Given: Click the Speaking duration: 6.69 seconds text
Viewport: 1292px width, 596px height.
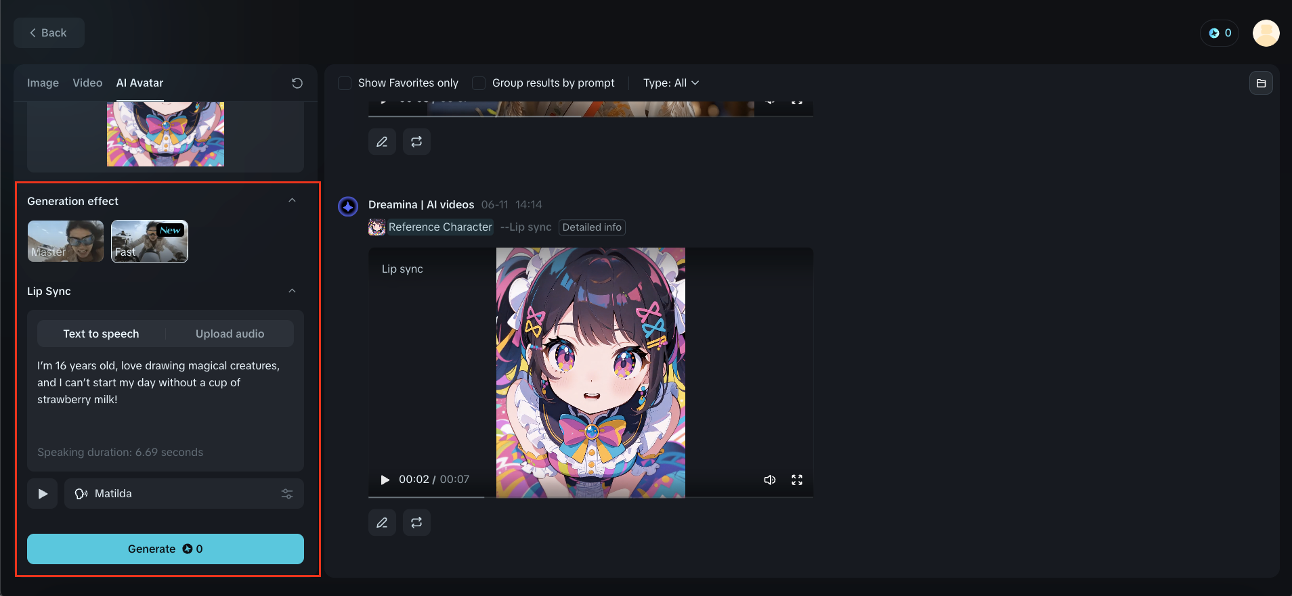Looking at the screenshot, I should click(x=120, y=452).
